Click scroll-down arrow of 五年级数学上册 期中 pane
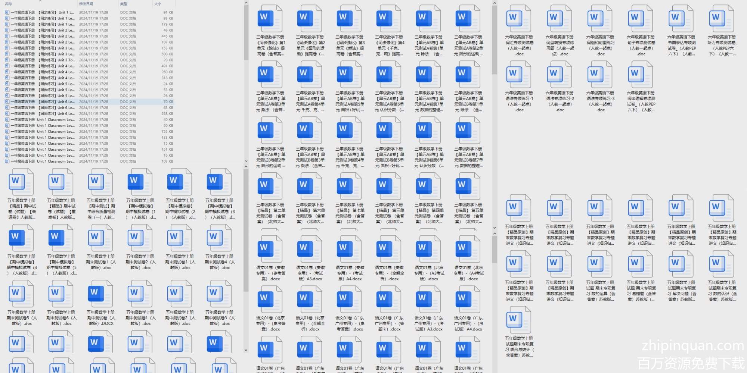The width and height of the screenshot is (747, 373). 246,350
